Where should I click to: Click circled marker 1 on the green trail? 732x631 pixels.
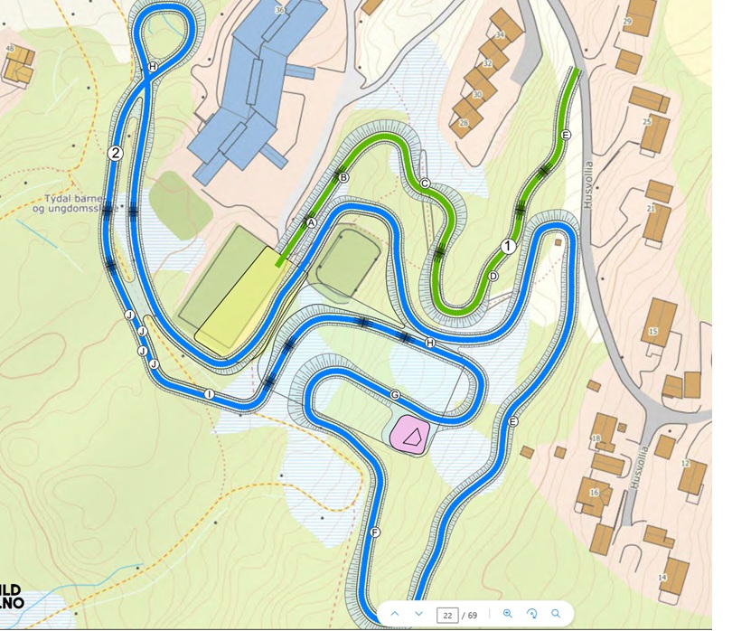click(509, 246)
